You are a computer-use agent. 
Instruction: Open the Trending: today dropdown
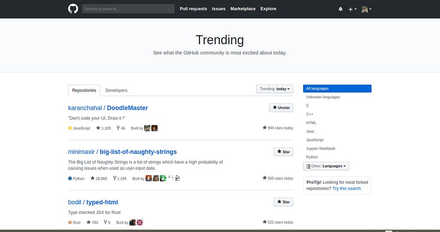[275, 89]
